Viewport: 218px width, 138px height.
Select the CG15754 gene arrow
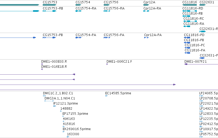[78, 5]
